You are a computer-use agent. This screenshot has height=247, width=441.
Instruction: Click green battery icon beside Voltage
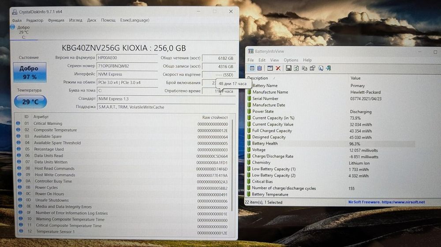click(x=249, y=150)
